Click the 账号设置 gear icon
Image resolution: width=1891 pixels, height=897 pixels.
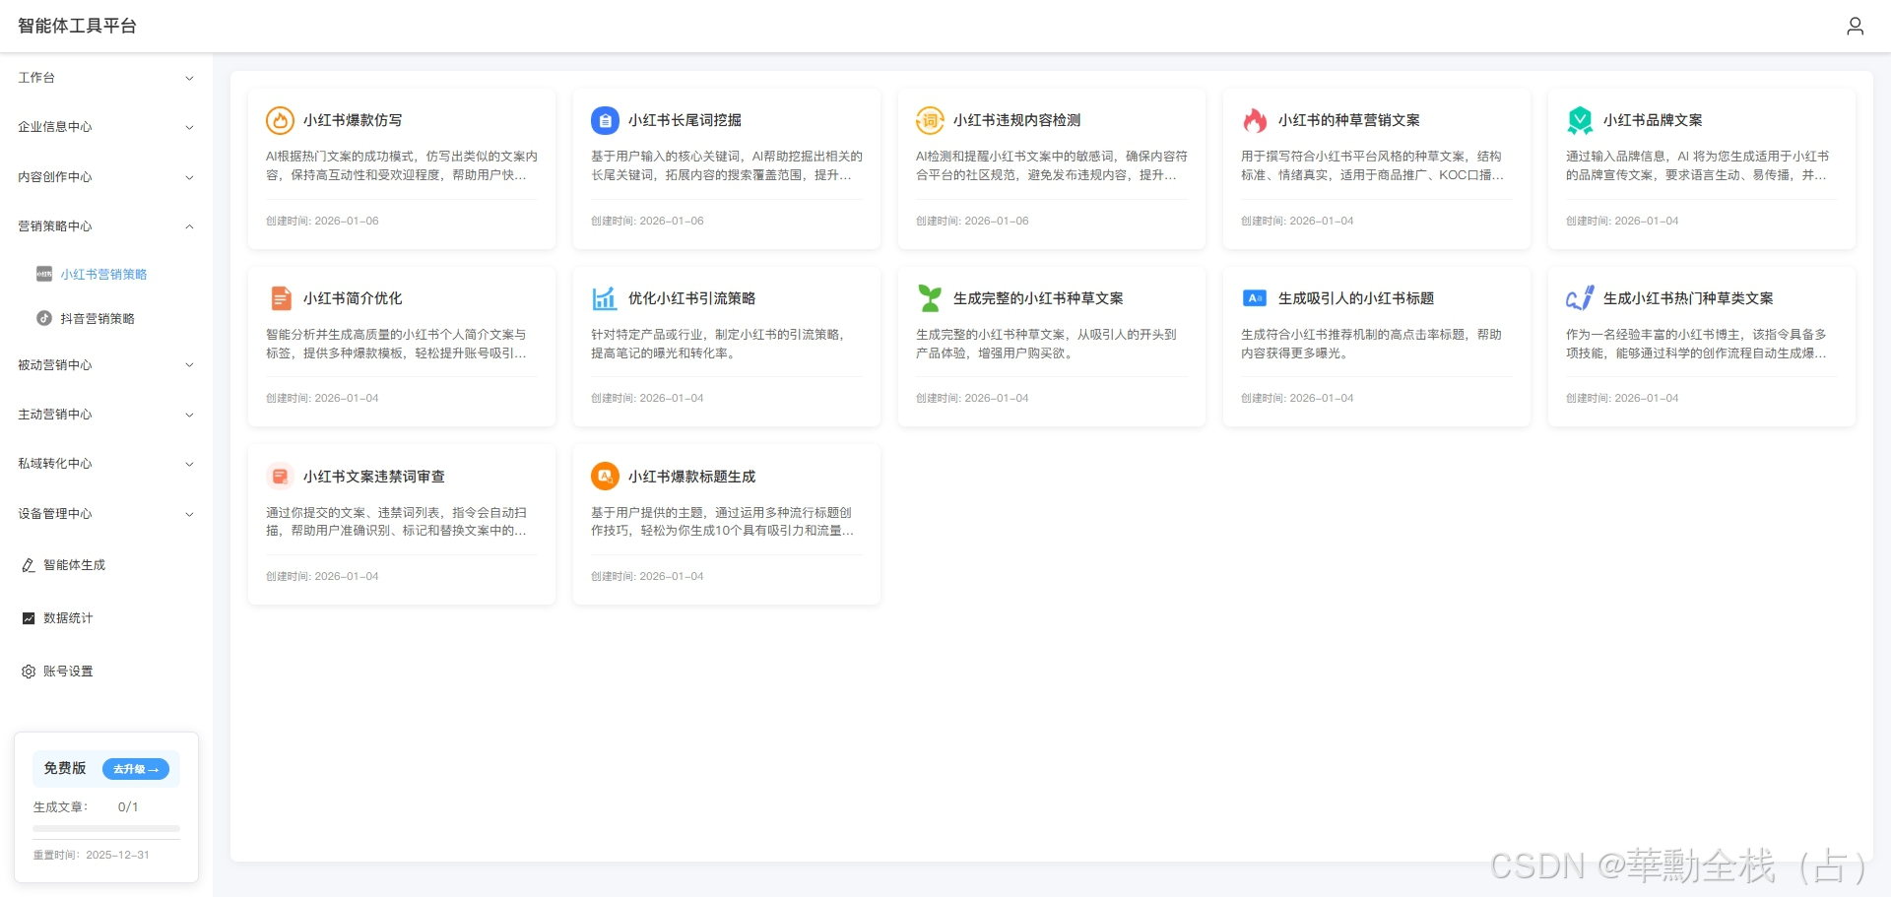click(x=29, y=672)
